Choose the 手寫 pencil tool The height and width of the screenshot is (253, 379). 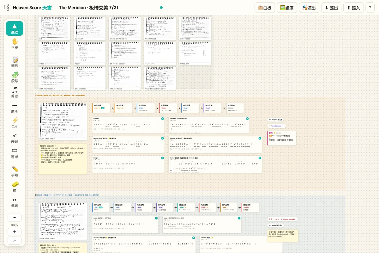tap(15, 171)
